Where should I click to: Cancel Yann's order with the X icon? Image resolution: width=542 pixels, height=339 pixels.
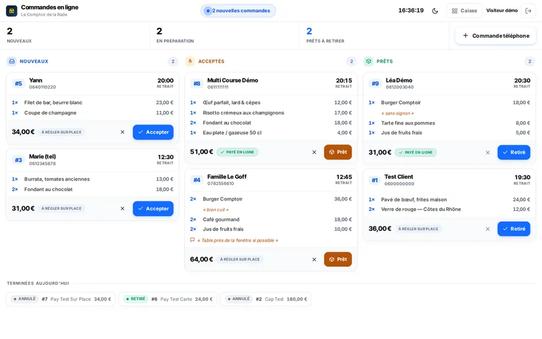(122, 132)
